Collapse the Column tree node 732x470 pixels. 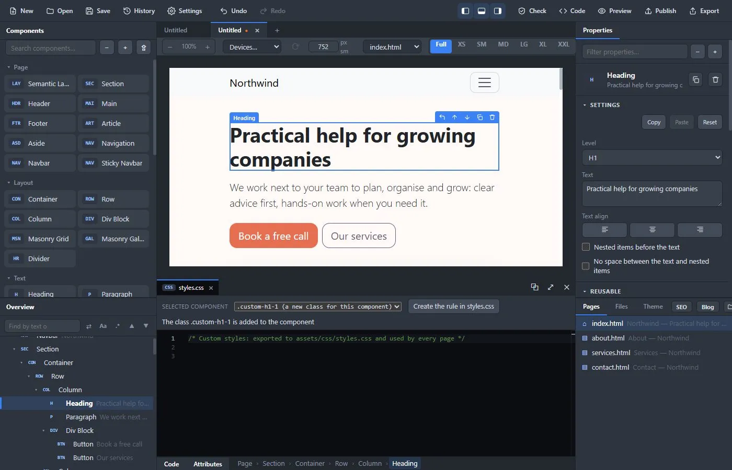pyautogui.click(x=36, y=390)
